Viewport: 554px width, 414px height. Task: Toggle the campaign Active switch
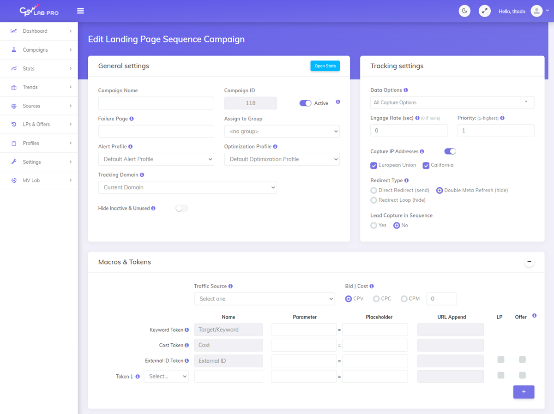[306, 103]
